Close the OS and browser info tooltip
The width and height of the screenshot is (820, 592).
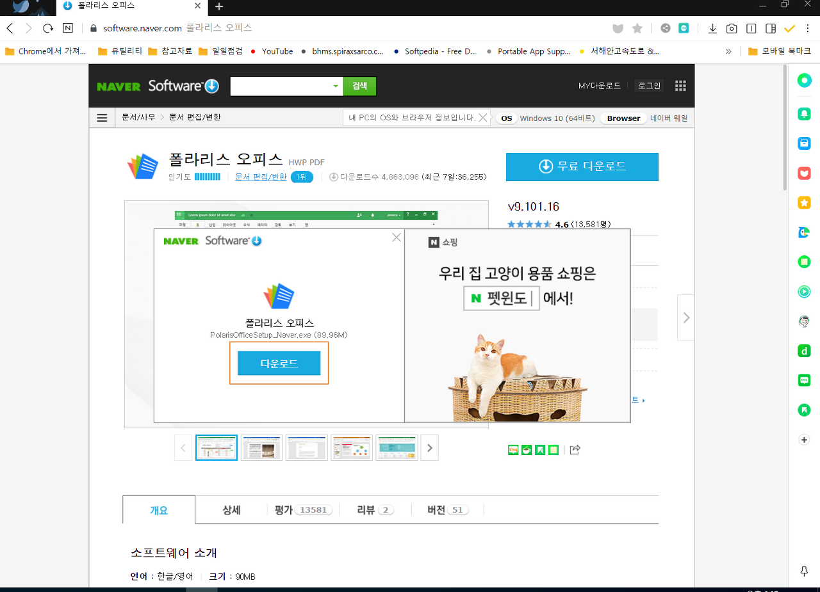(483, 118)
